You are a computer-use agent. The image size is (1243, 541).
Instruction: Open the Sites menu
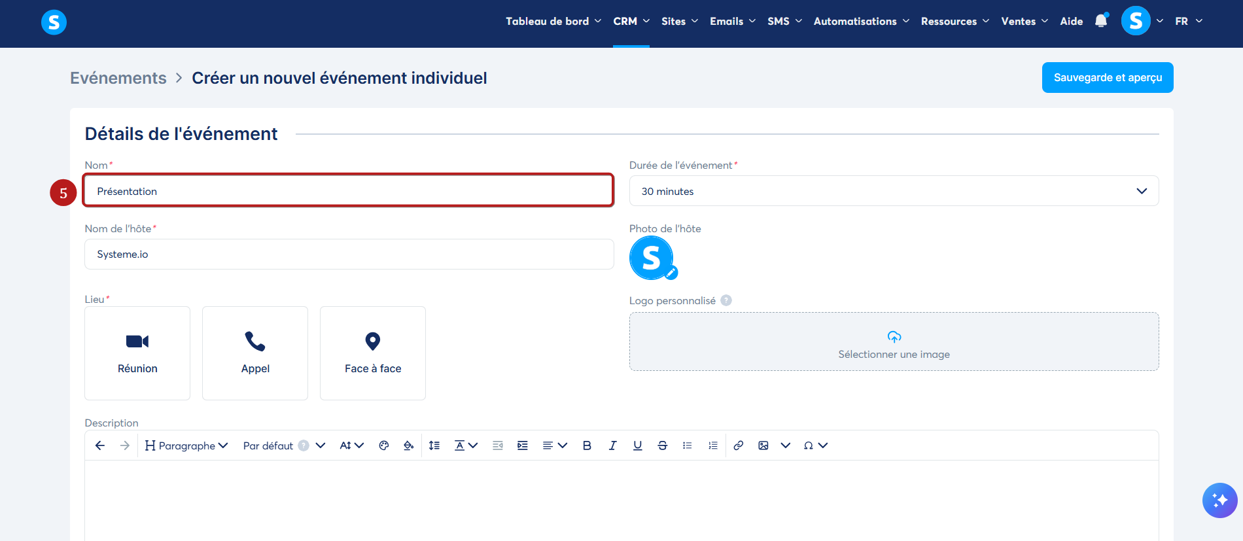click(680, 21)
